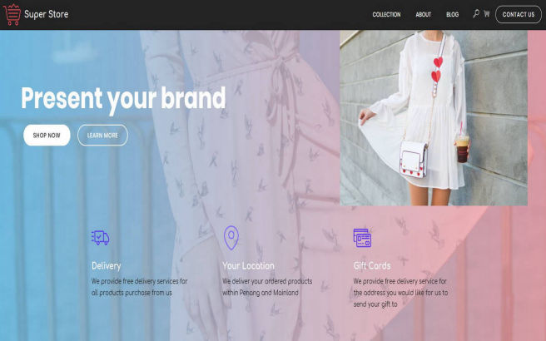The width and height of the screenshot is (546, 341).
Task: Click the Contact Us button
Action: 519,15
